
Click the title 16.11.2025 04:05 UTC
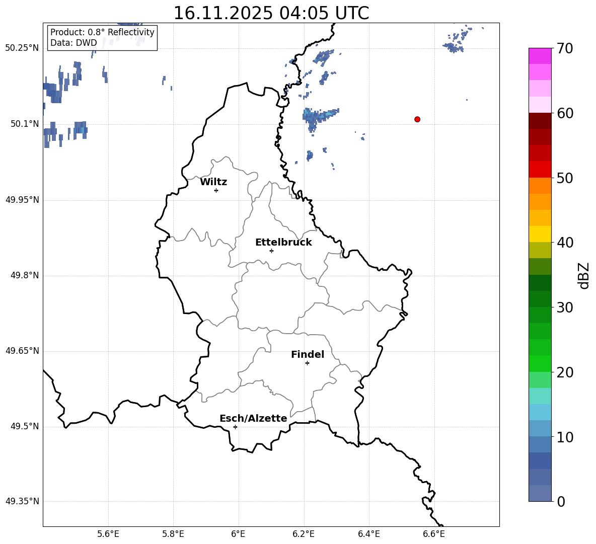point(271,13)
